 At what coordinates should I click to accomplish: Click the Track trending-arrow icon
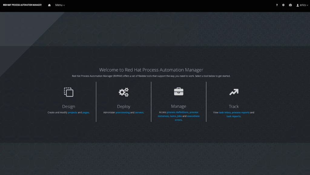[234, 92]
